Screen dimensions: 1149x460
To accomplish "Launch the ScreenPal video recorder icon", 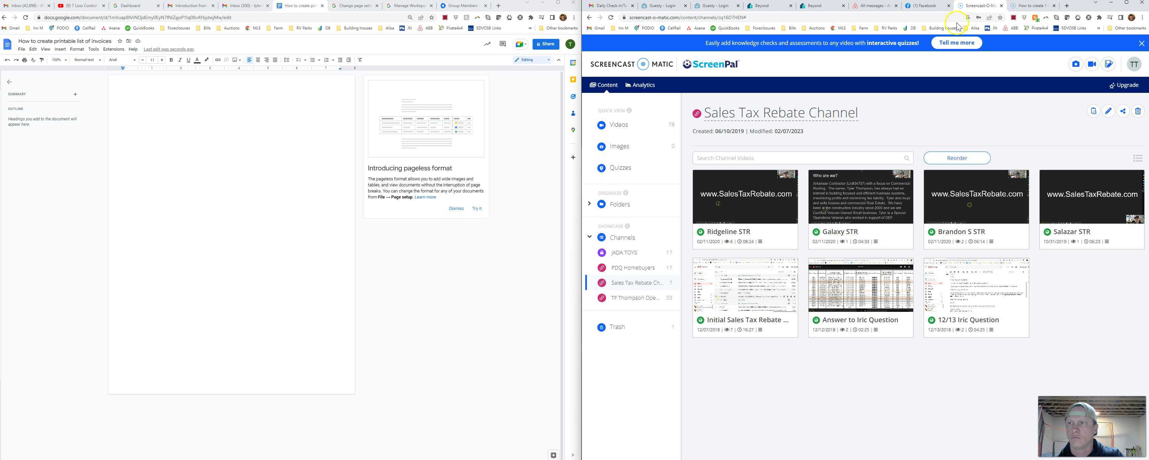I will (x=1091, y=64).
